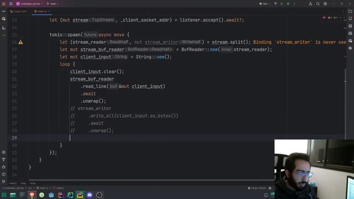The width and height of the screenshot is (354, 199).
Task: Open the AI chat icon on right sidebar
Action: [x=350, y=33]
